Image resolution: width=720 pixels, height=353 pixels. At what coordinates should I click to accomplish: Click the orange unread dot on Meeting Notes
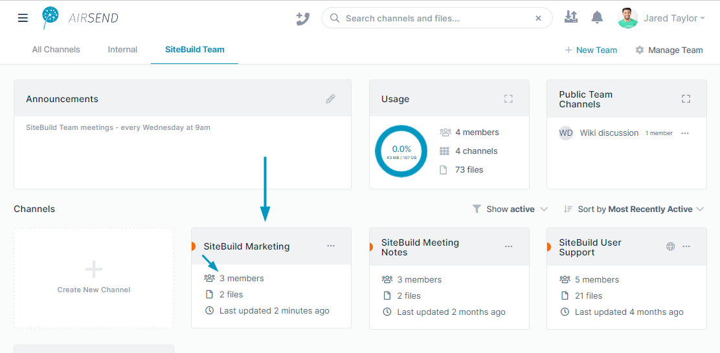click(371, 247)
